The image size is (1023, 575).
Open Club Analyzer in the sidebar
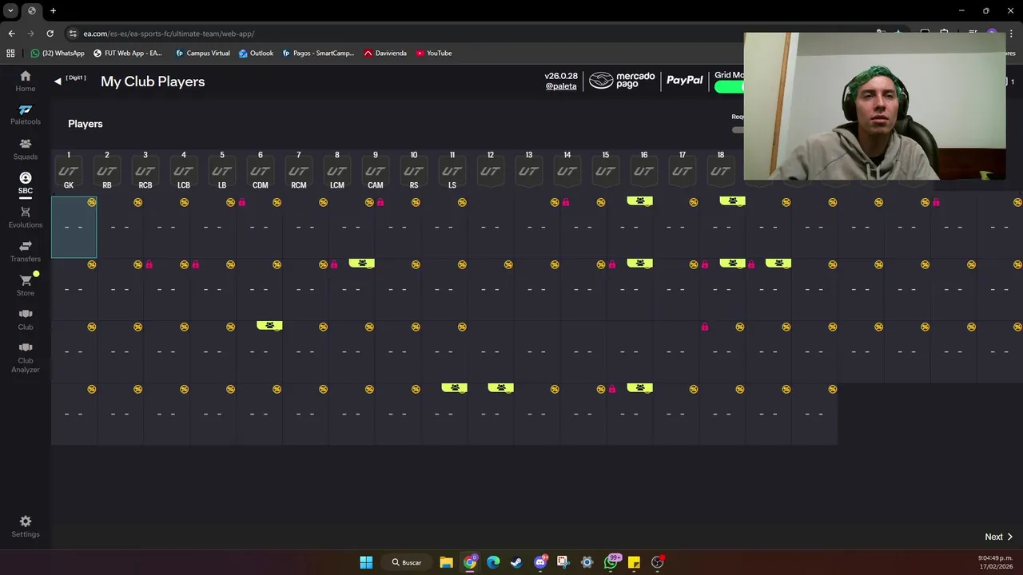click(26, 357)
